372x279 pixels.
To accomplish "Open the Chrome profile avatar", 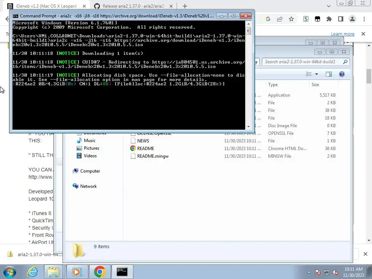I will click(x=352, y=19).
